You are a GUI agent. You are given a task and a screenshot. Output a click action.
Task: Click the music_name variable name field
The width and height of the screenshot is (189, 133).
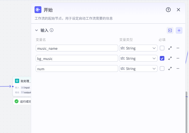[77, 48]
